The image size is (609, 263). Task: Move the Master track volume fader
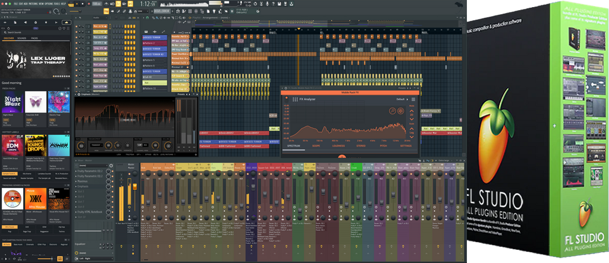pos(135,187)
